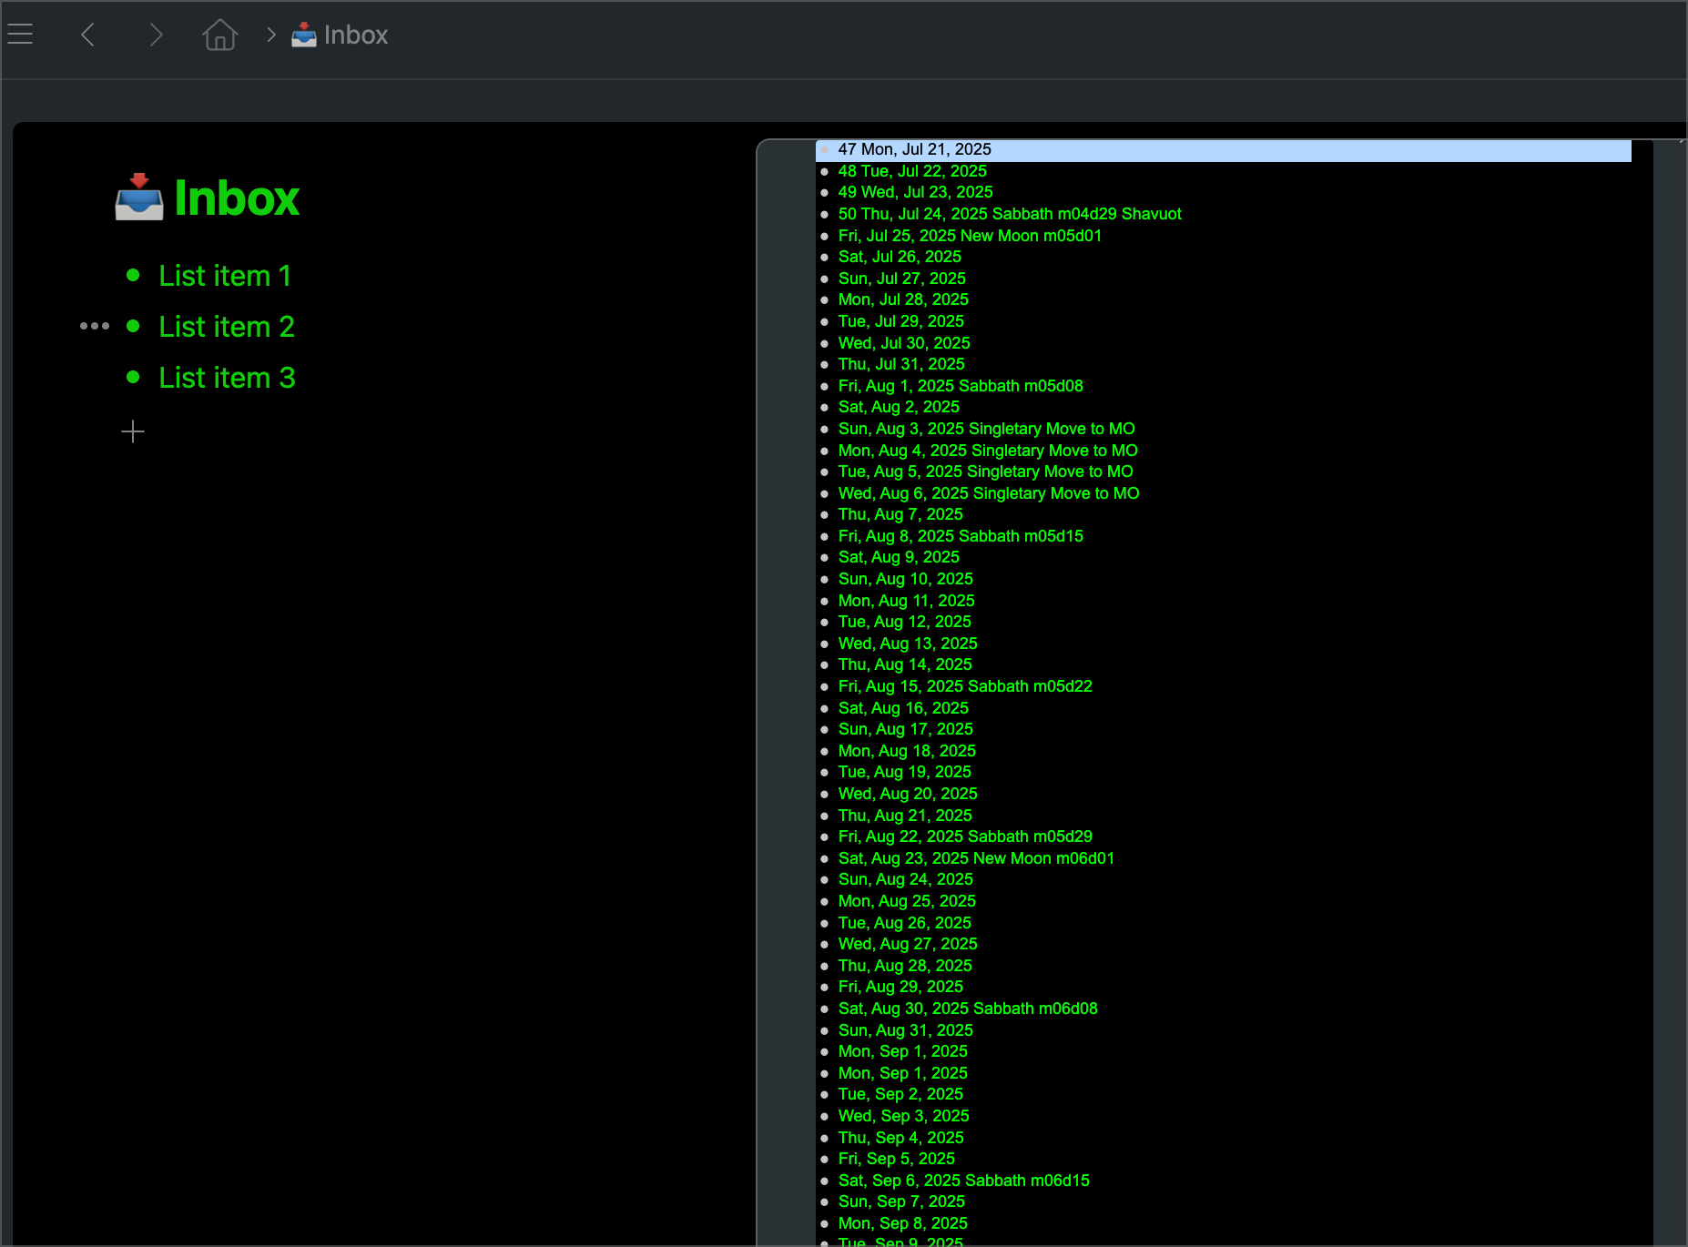Image resolution: width=1688 pixels, height=1247 pixels.
Task: Open the Home icon in breadcrumb
Action: [219, 35]
